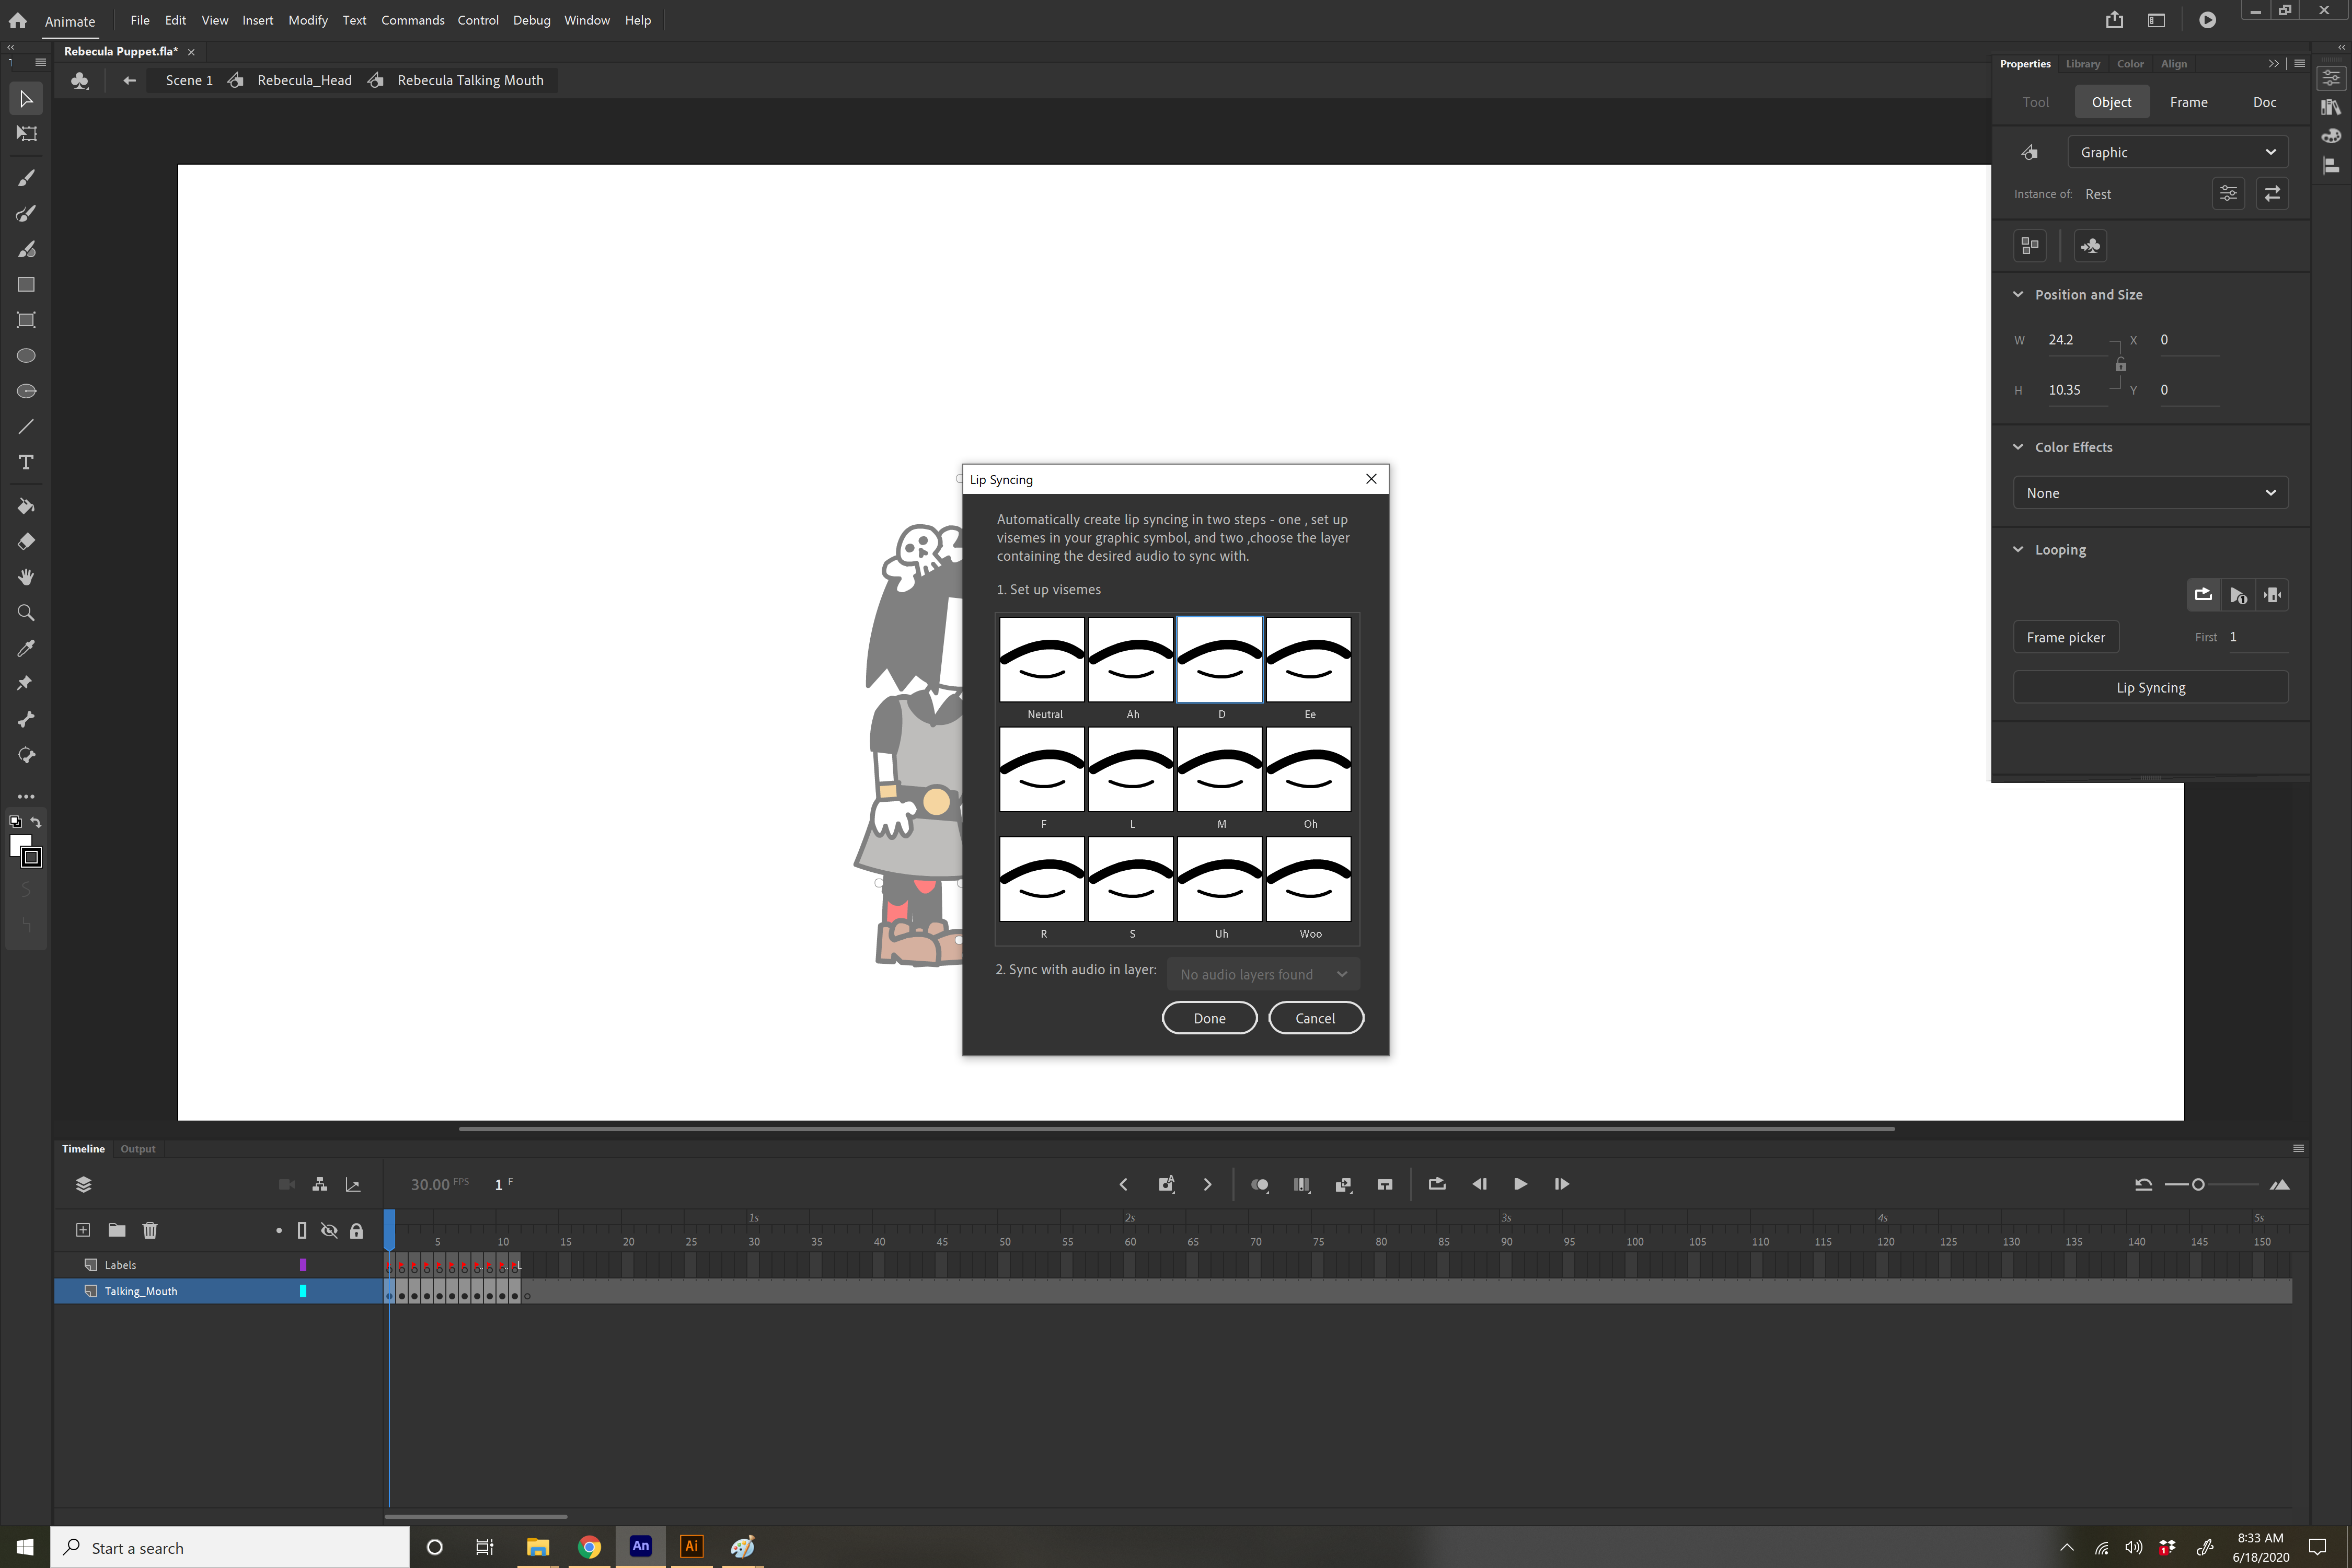
Task: Play the timeline animation
Action: click(x=1520, y=1184)
